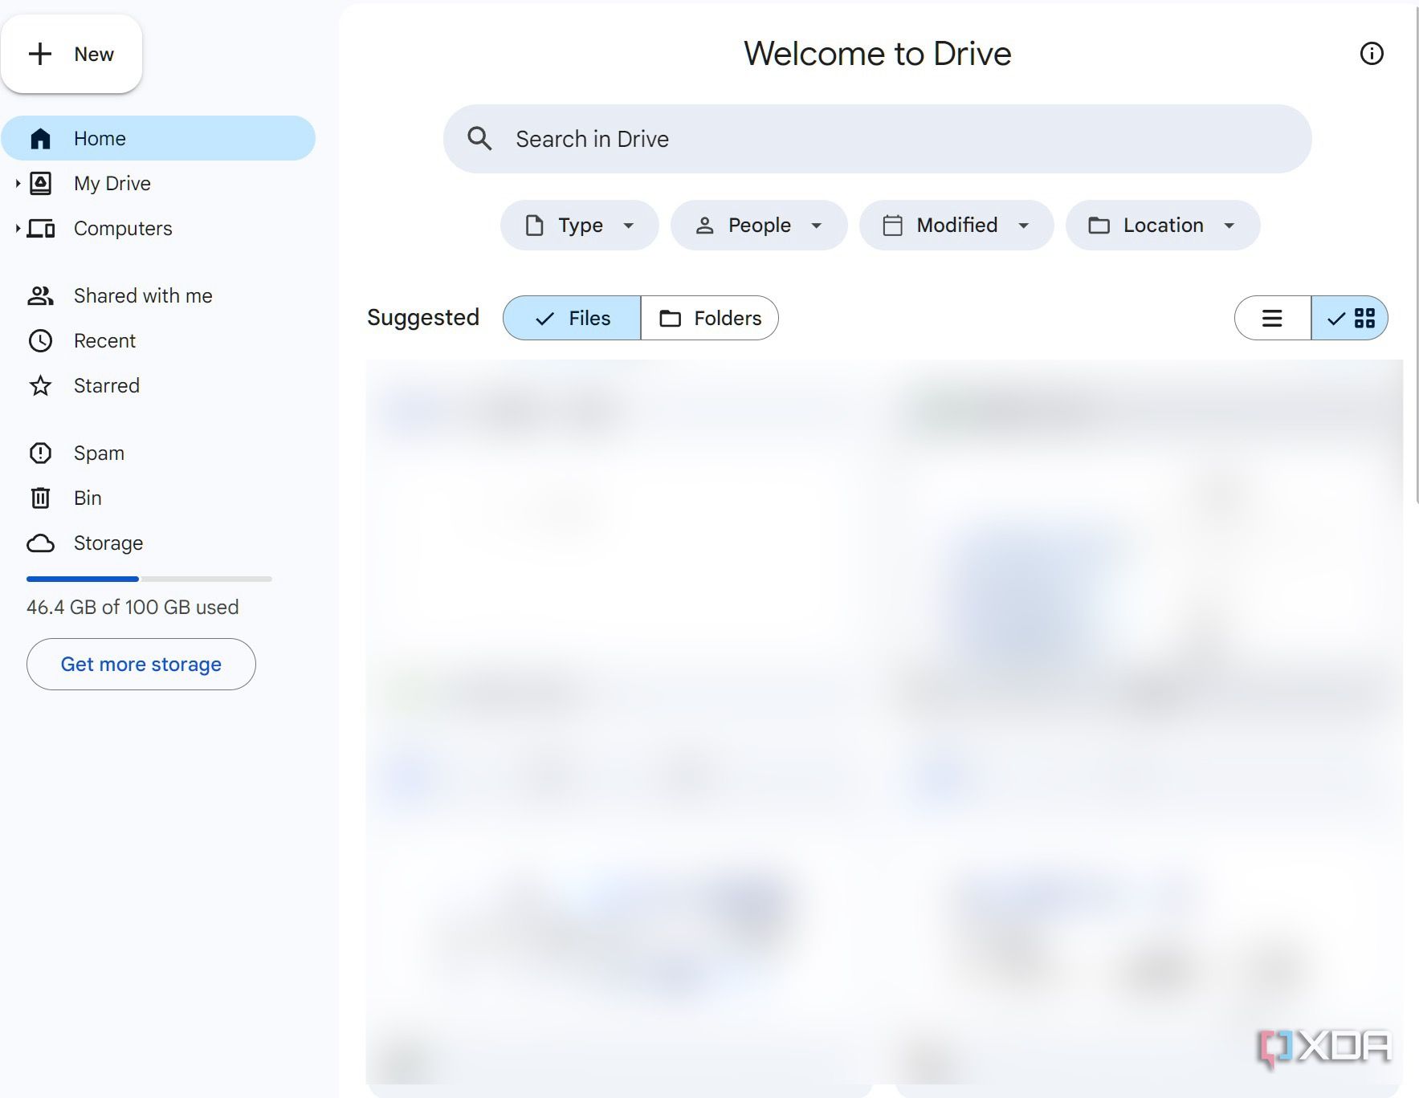The height and width of the screenshot is (1098, 1419).
Task: Open the Recent files view
Action: point(104,341)
